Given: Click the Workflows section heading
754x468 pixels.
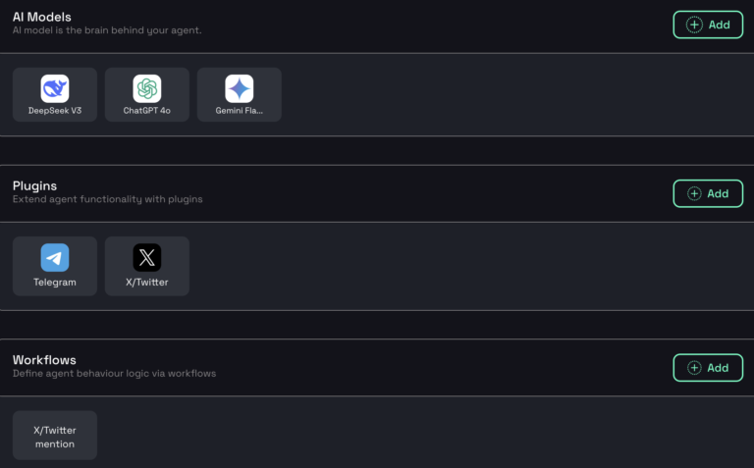Looking at the screenshot, I should click(x=44, y=360).
